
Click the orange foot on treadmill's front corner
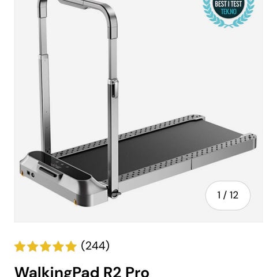75,202
